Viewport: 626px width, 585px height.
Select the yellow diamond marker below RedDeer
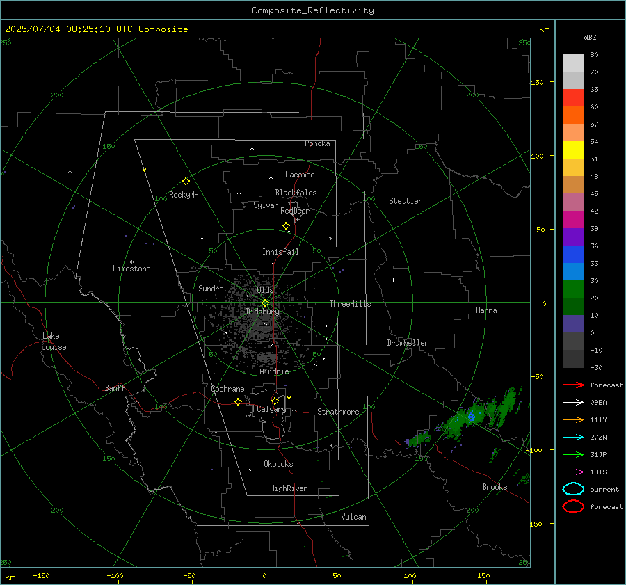click(x=287, y=226)
